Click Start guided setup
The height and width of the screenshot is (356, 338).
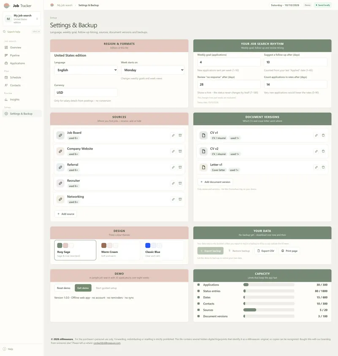[x=106, y=288]
